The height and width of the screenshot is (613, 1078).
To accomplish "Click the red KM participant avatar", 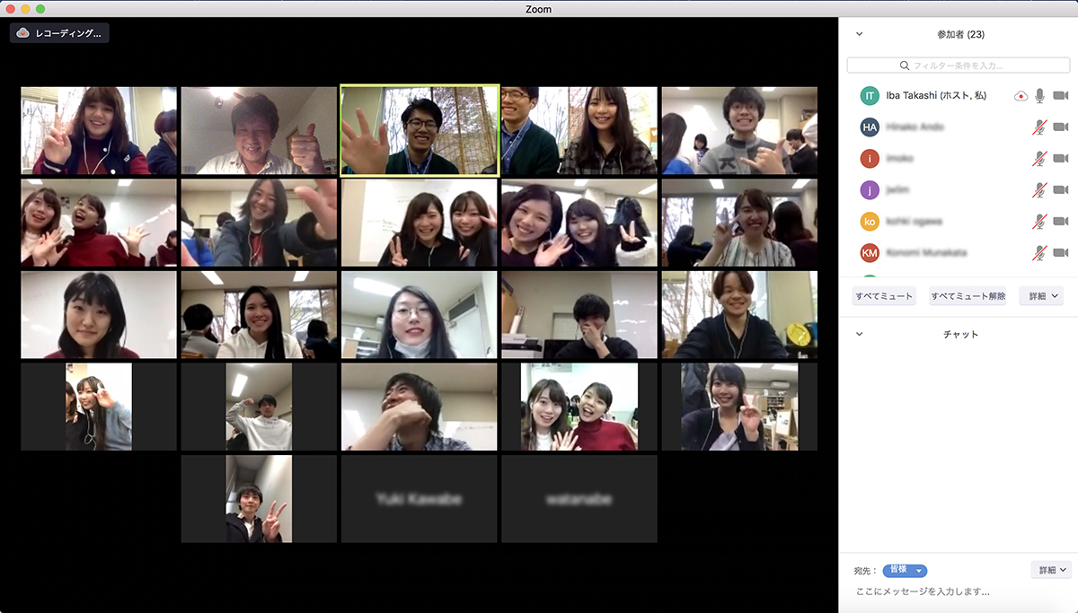I will click(869, 252).
